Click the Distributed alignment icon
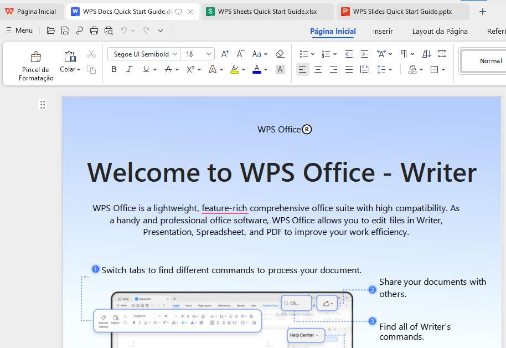The height and width of the screenshot is (348, 506). pyautogui.click(x=364, y=69)
